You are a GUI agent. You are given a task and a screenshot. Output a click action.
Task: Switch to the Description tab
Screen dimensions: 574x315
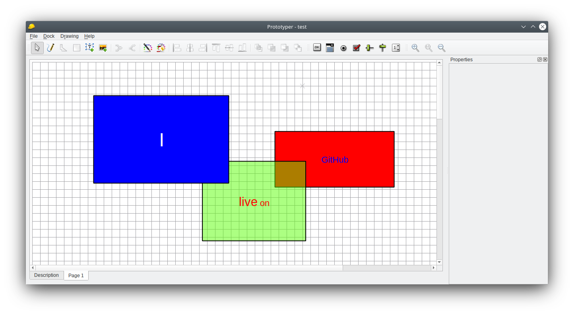[47, 275]
